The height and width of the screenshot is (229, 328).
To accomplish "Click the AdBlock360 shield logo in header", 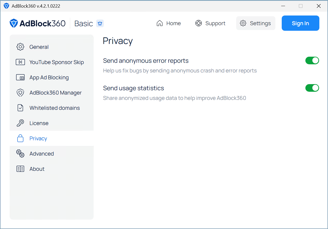I will pos(14,23).
